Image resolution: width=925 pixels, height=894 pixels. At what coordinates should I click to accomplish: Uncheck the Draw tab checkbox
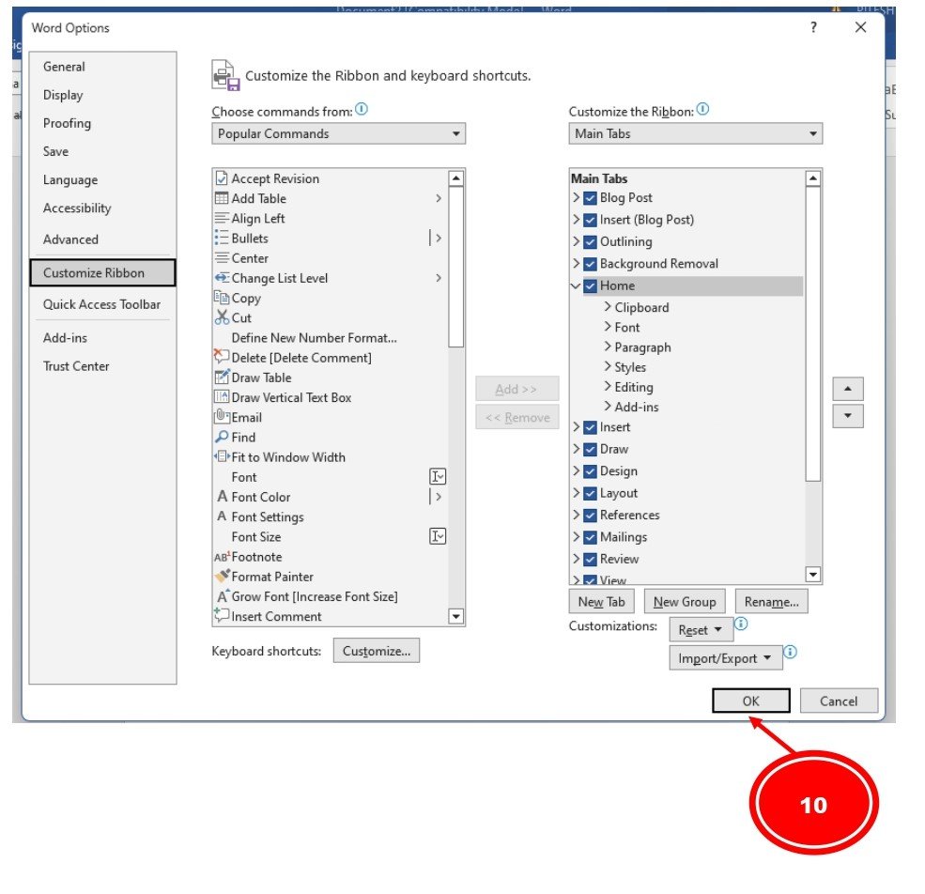[x=590, y=450]
